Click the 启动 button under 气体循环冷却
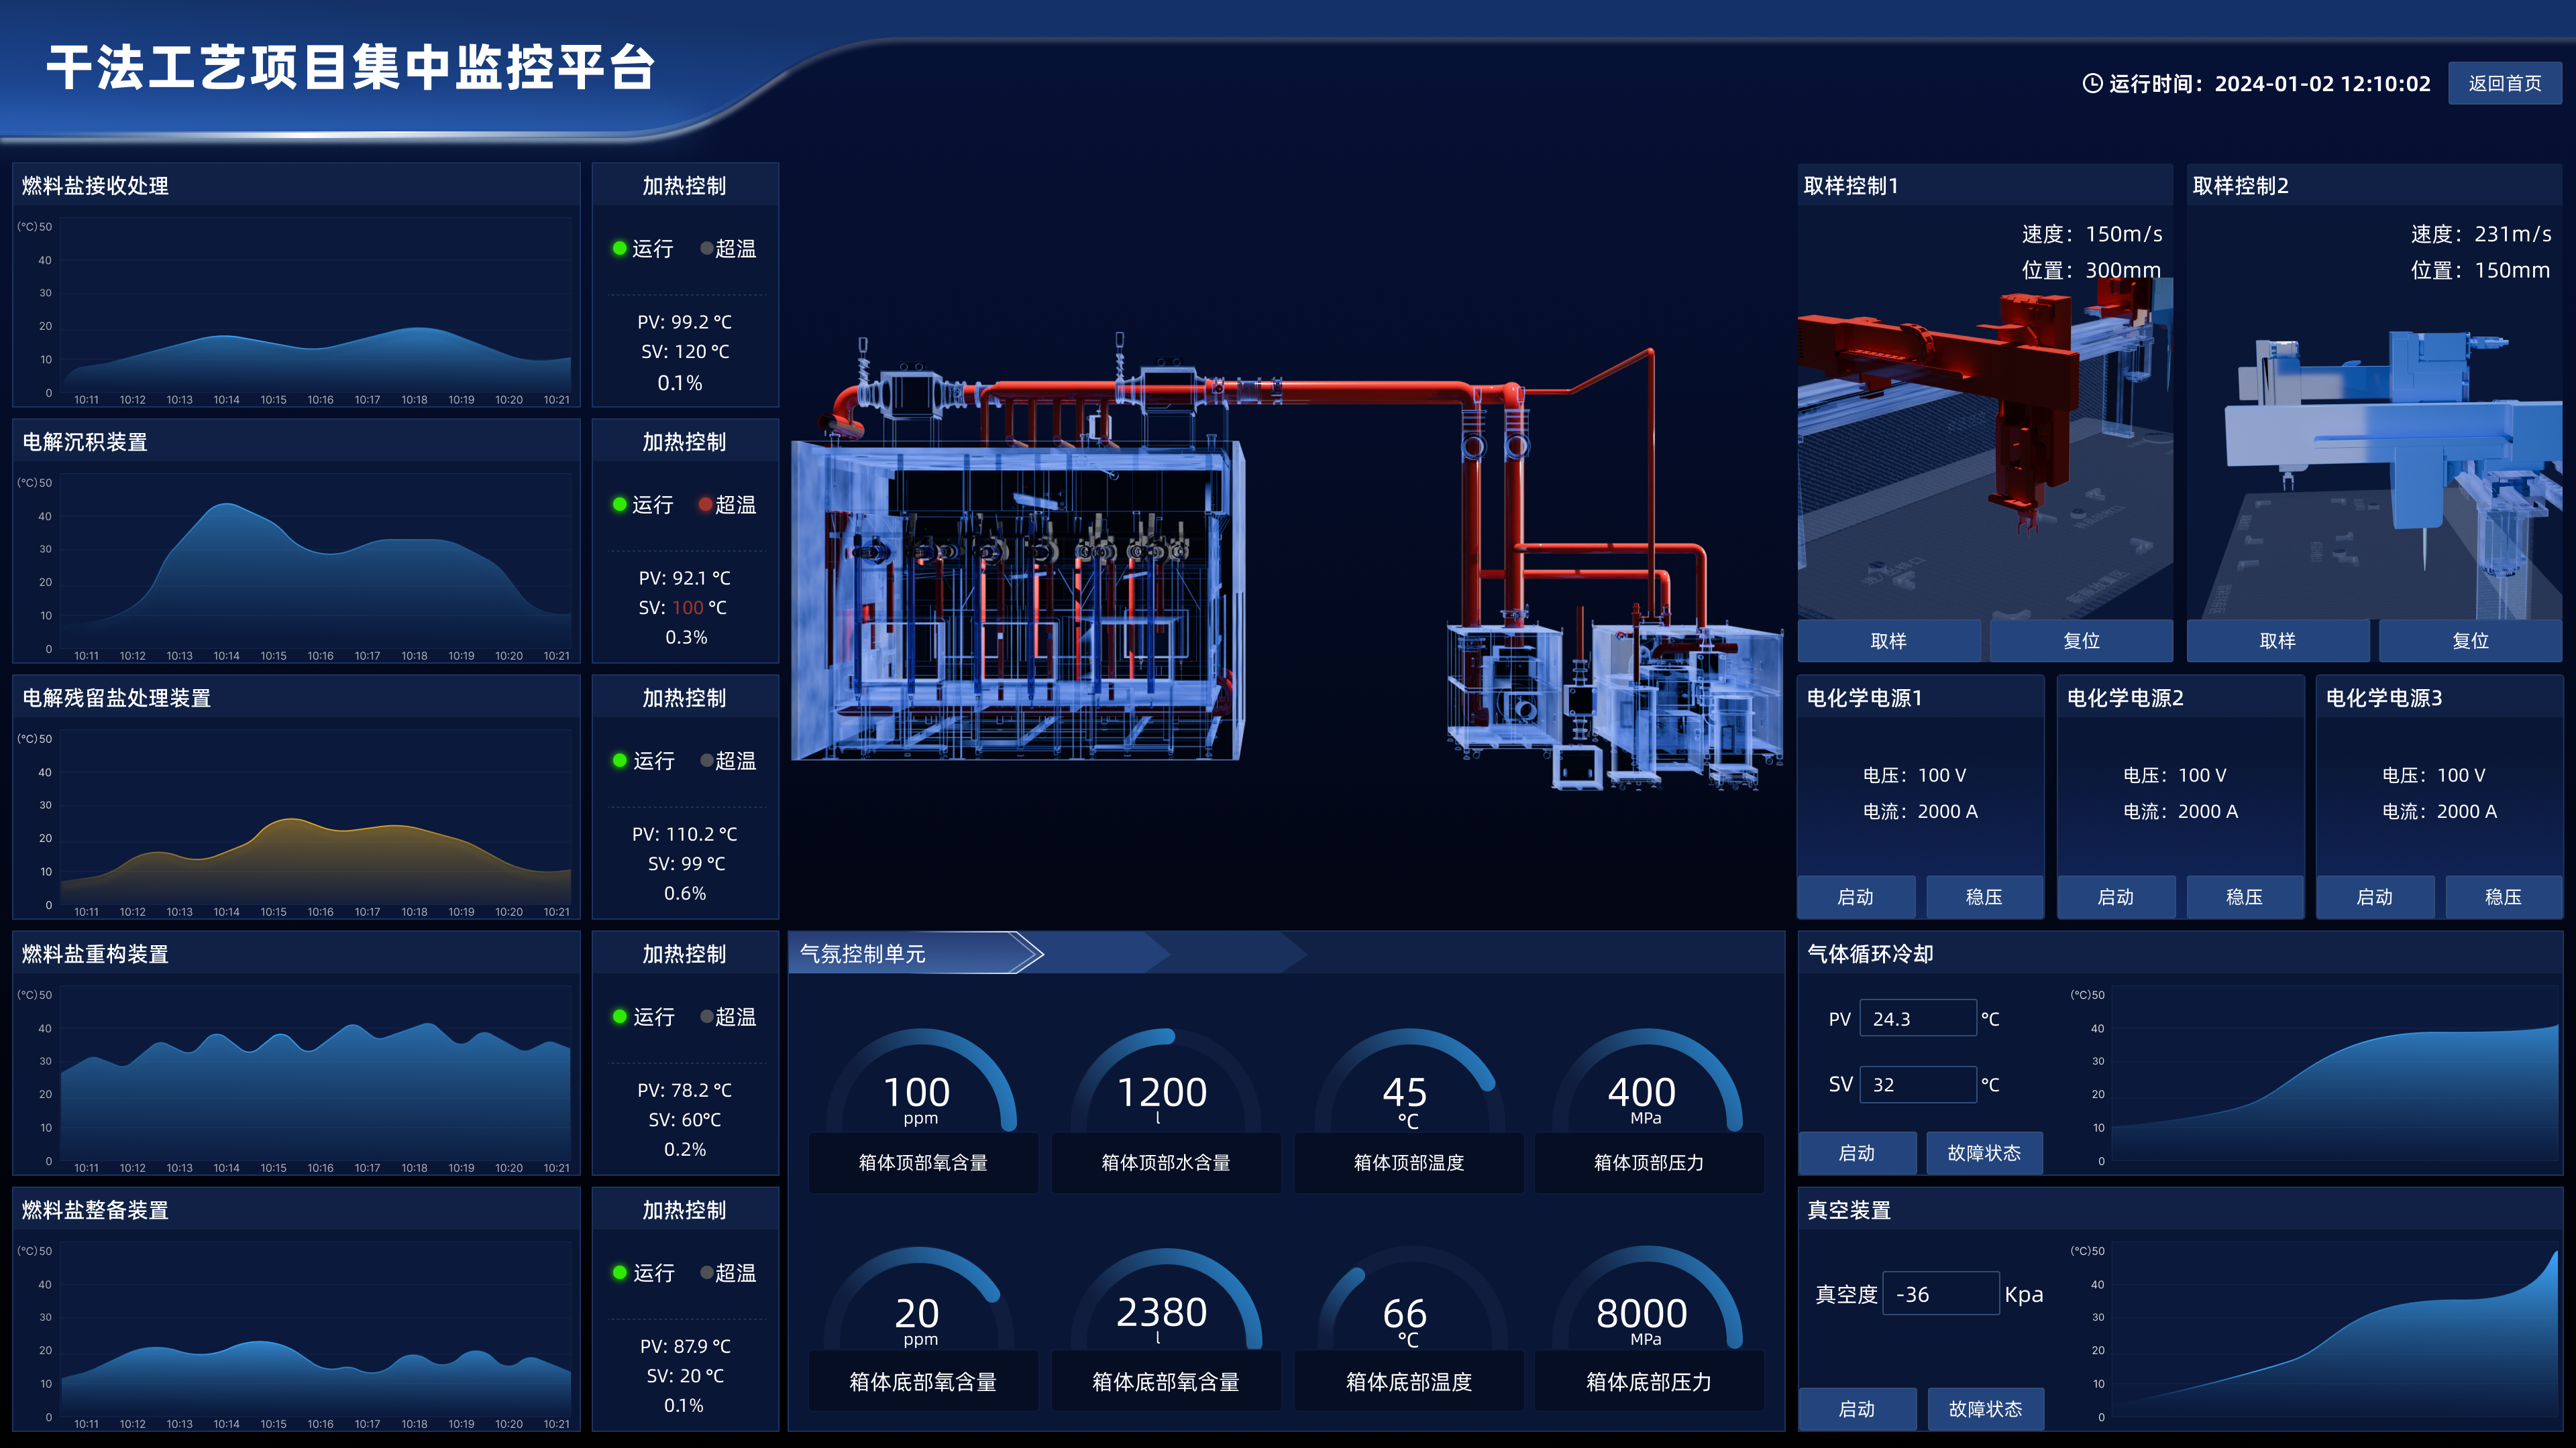Screen dimensions: 2576x1448 pyautogui.click(x=1857, y=1153)
